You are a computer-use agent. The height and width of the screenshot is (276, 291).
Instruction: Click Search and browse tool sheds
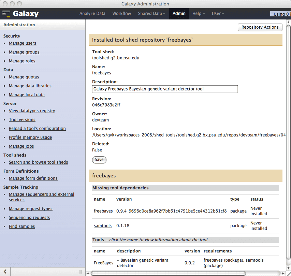(38, 162)
